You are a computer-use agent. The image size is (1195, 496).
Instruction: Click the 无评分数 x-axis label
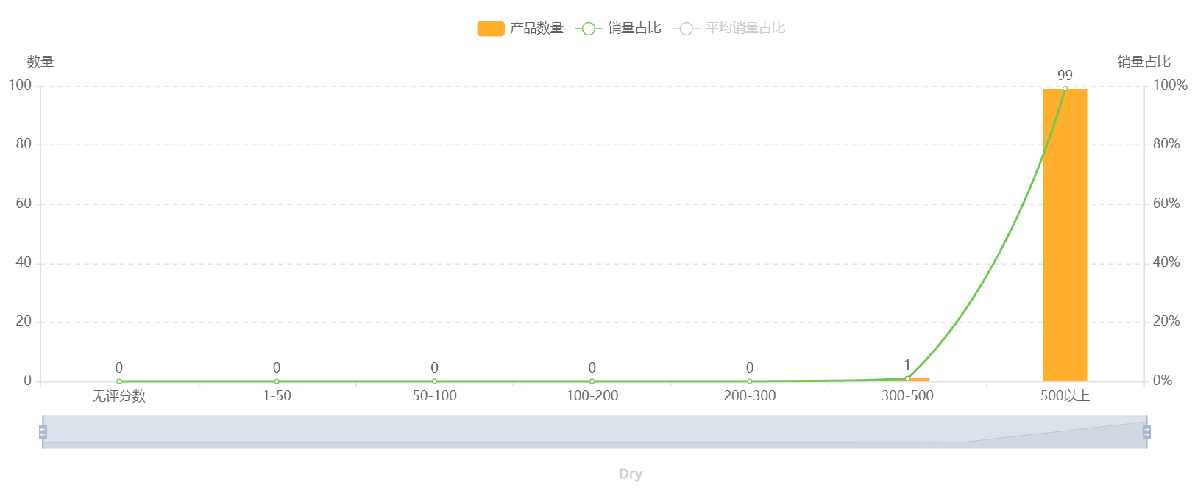pyautogui.click(x=119, y=396)
